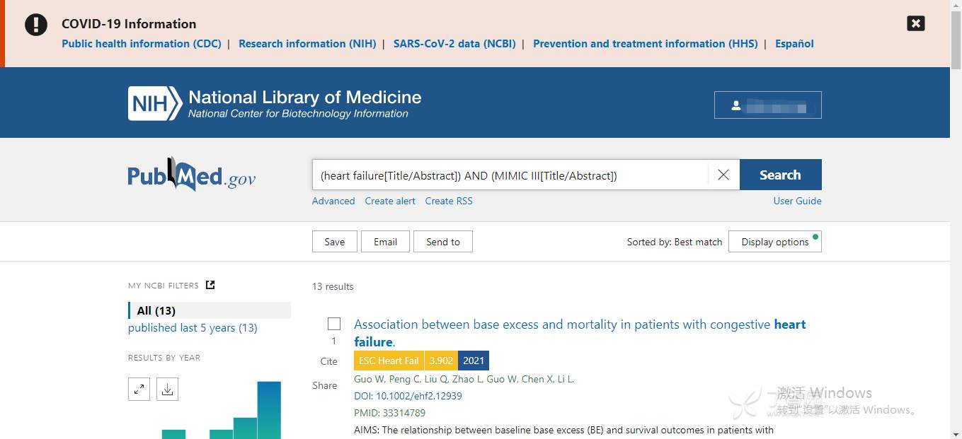Close the COVID-19 information banner
Image resolution: width=962 pixels, height=439 pixels.
click(x=915, y=23)
